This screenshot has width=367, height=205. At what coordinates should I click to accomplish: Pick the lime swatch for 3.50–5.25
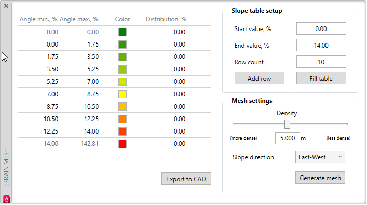[x=123, y=69]
